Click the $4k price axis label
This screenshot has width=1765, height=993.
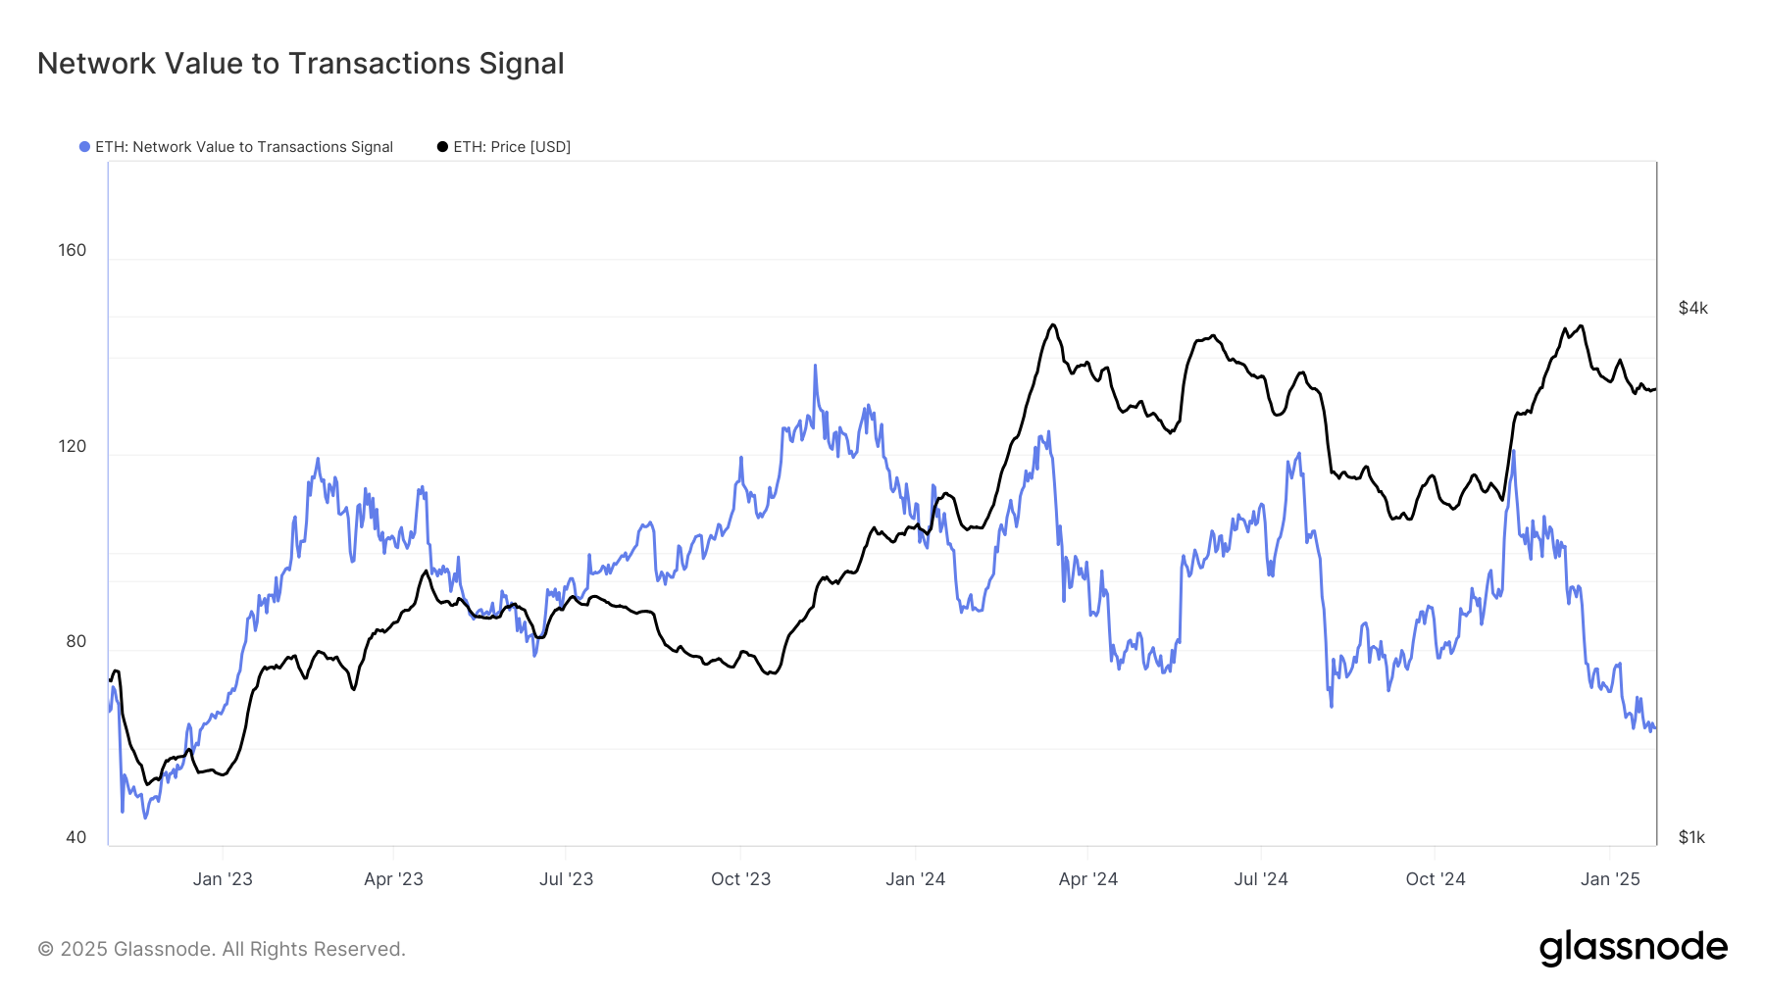click(1692, 308)
